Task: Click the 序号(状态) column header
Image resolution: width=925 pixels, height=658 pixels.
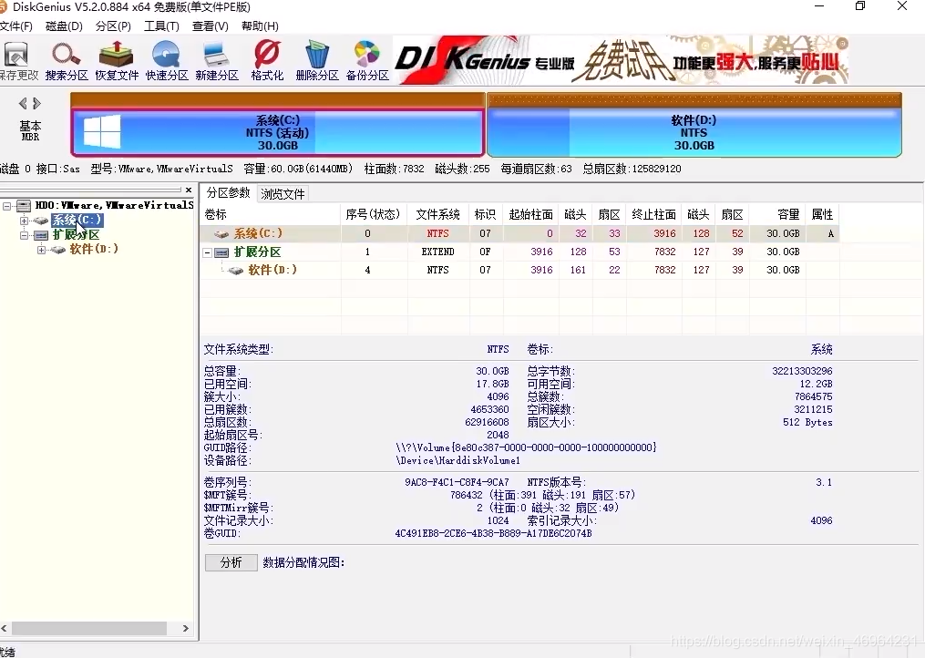Action: click(x=374, y=214)
